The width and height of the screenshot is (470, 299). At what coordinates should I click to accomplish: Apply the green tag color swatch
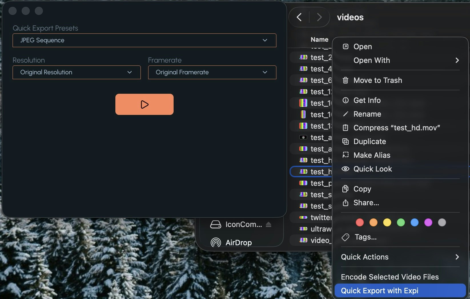point(401,222)
